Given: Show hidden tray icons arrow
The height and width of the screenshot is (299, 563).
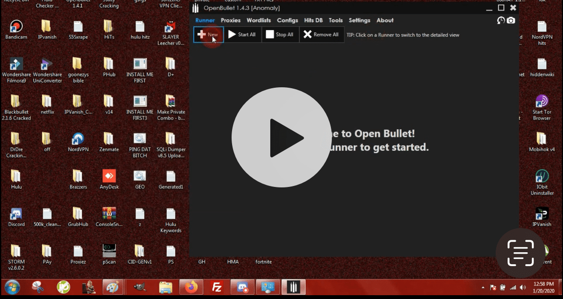Looking at the screenshot, I should [483, 288].
